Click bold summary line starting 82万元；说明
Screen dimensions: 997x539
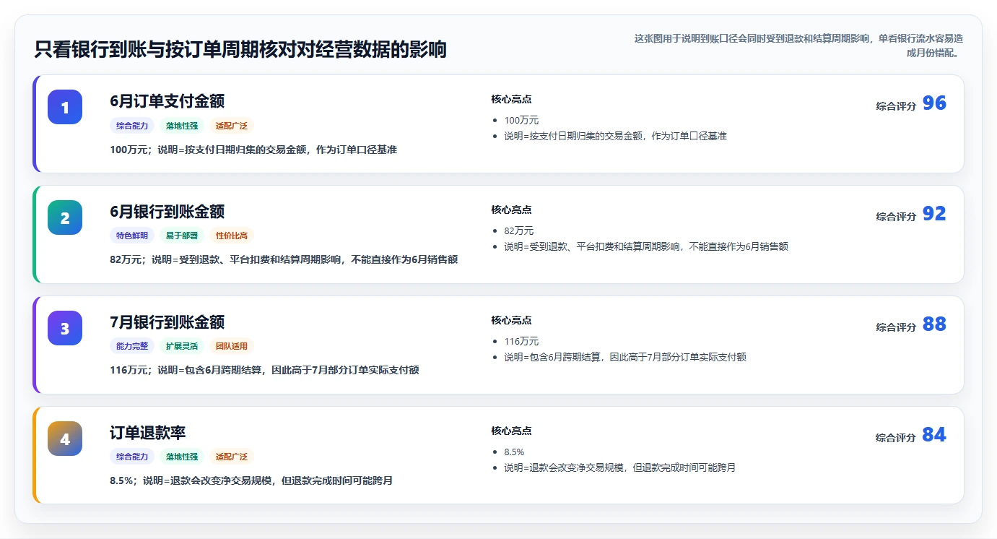(x=284, y=260)
